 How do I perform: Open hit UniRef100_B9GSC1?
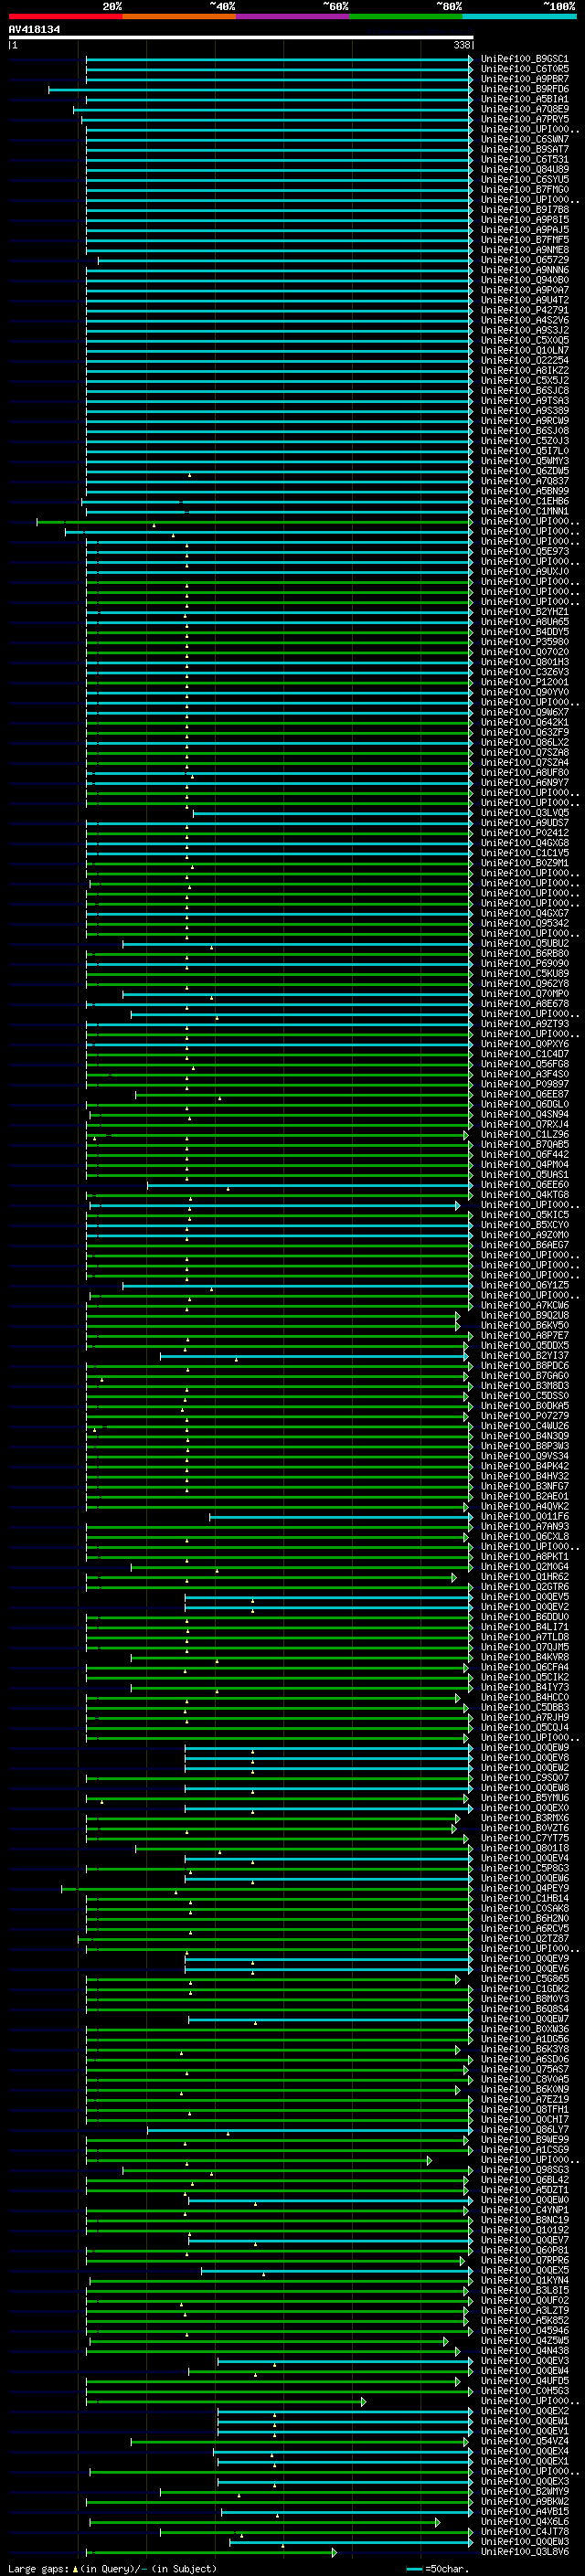524,59
